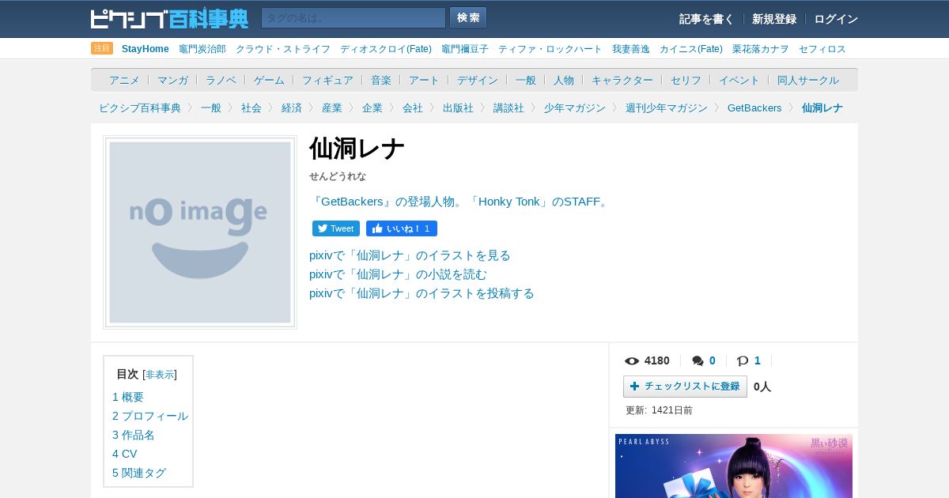949x498 pixels.
Task: Open the 竈門禰豆子 featured tag
Action: (x=465, y=49)
